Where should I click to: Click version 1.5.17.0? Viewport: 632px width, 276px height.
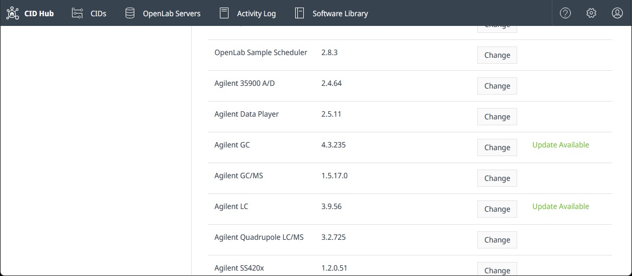334,176
